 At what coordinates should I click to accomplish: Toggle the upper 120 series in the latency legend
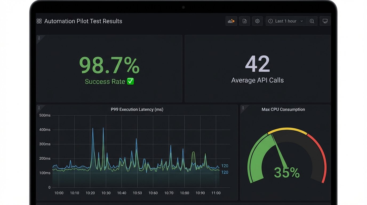[x=225, y=165]
